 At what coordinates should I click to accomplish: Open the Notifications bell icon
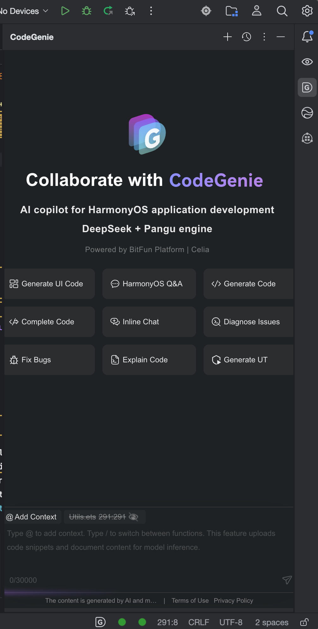point(307,37)
